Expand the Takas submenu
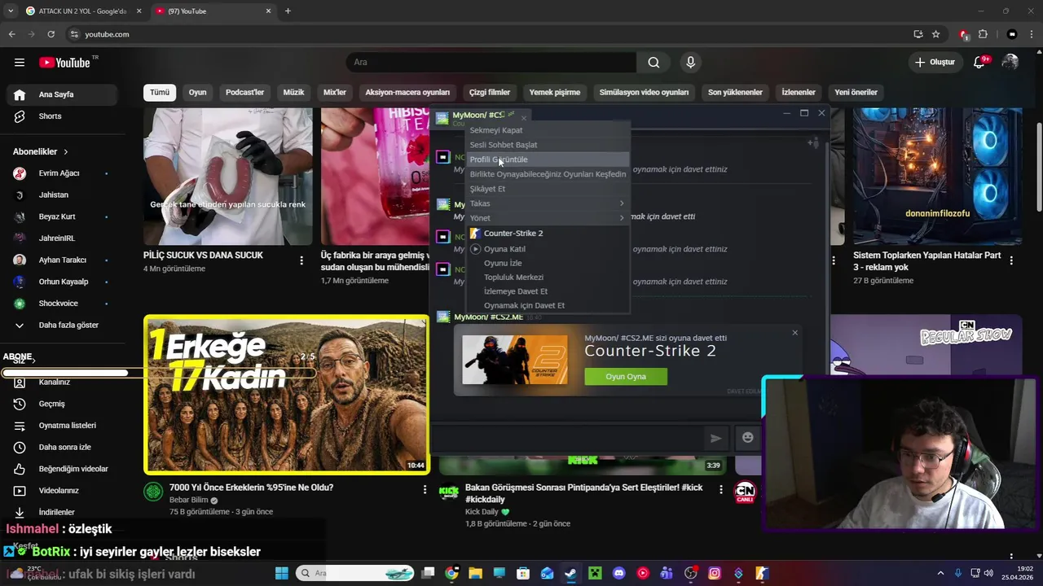The height and width of the screenshot is (586, 1043). point(548,203)
